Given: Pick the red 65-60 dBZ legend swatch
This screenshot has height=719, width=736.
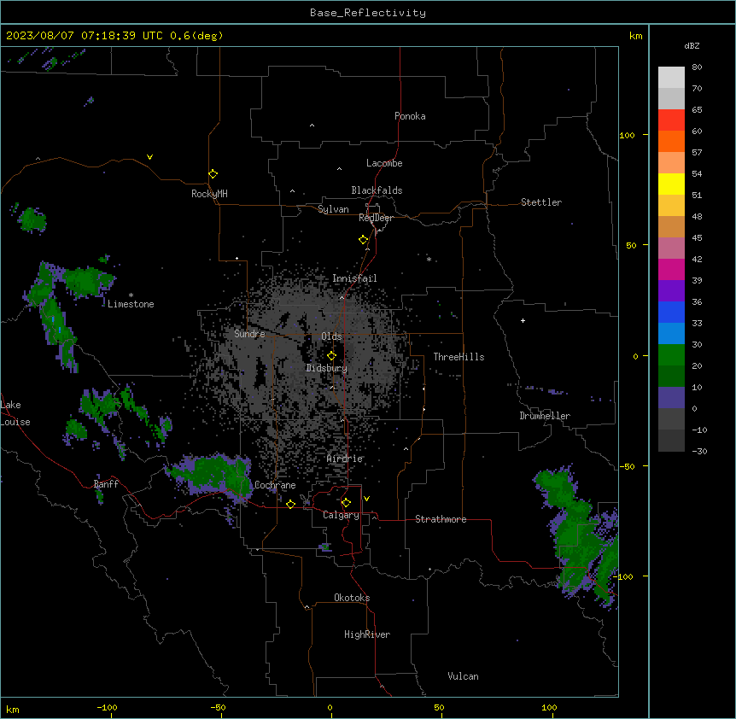Looking at the screenshot, I should (x=671, y=120).
